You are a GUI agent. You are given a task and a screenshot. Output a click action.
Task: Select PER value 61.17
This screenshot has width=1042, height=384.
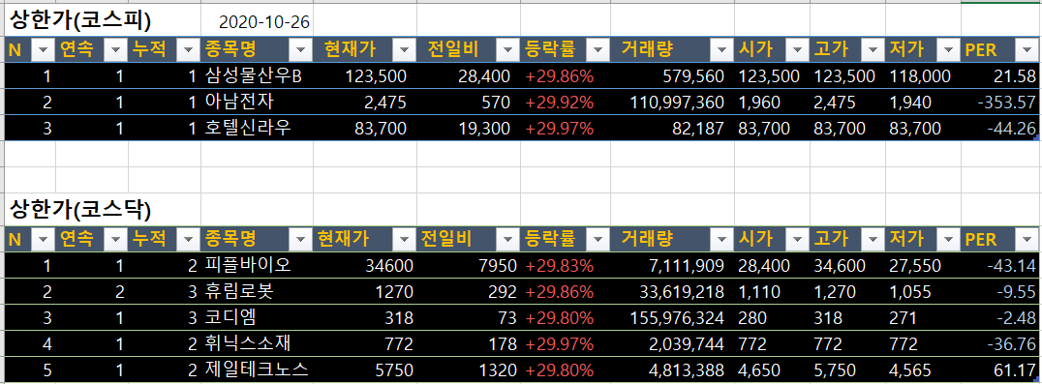click(1000, 369)
